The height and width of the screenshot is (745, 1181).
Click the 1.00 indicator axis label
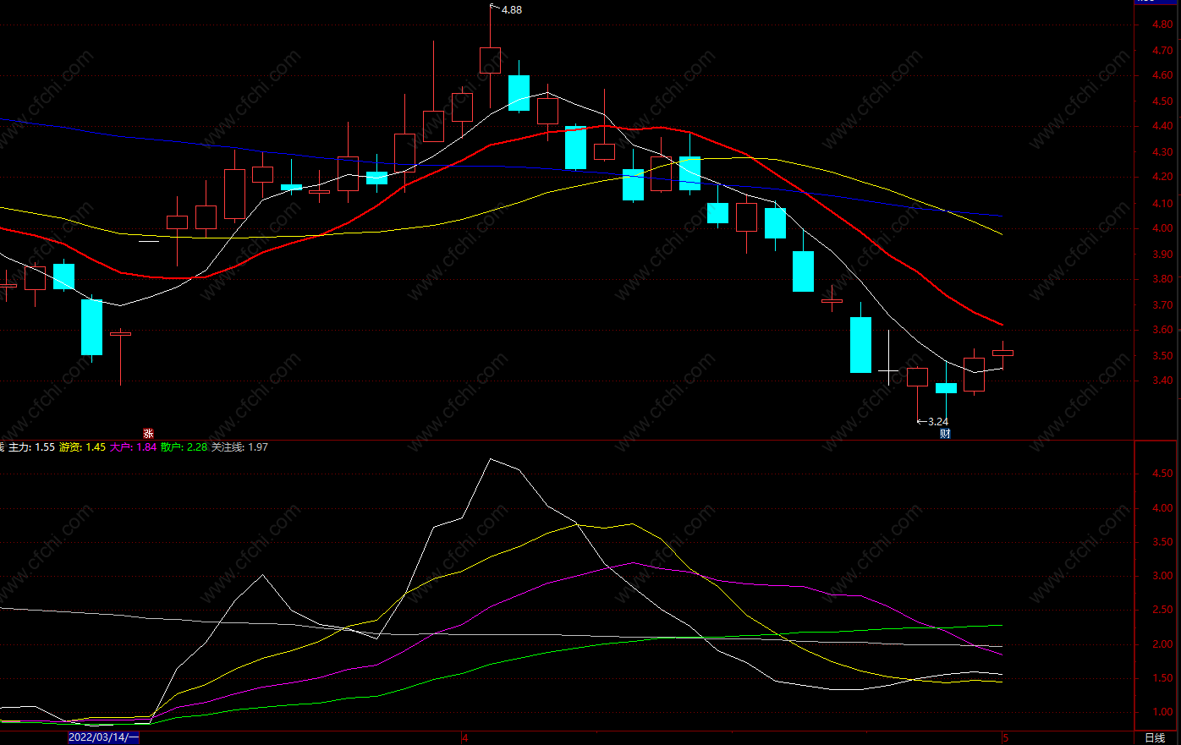(x=1162, y=713)
